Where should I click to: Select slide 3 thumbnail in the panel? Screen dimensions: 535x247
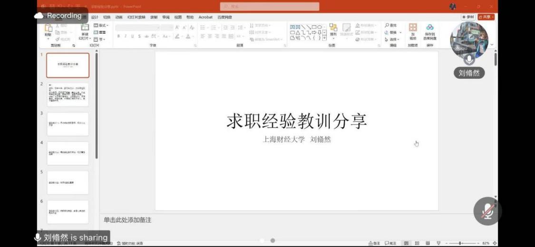pyautogui.click(x=68, y=124)
